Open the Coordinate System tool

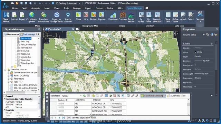coord(31,17)
